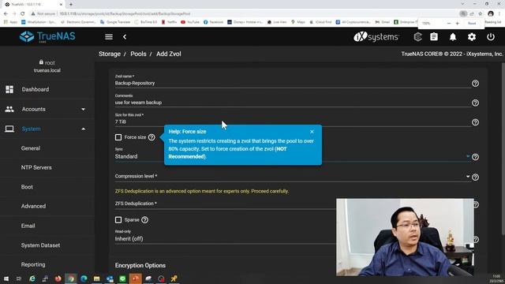The width and height of the screenshot is (505, 284).
Task: Show help for Sync field
Action: pyautogui.click(x=475, y=157)
